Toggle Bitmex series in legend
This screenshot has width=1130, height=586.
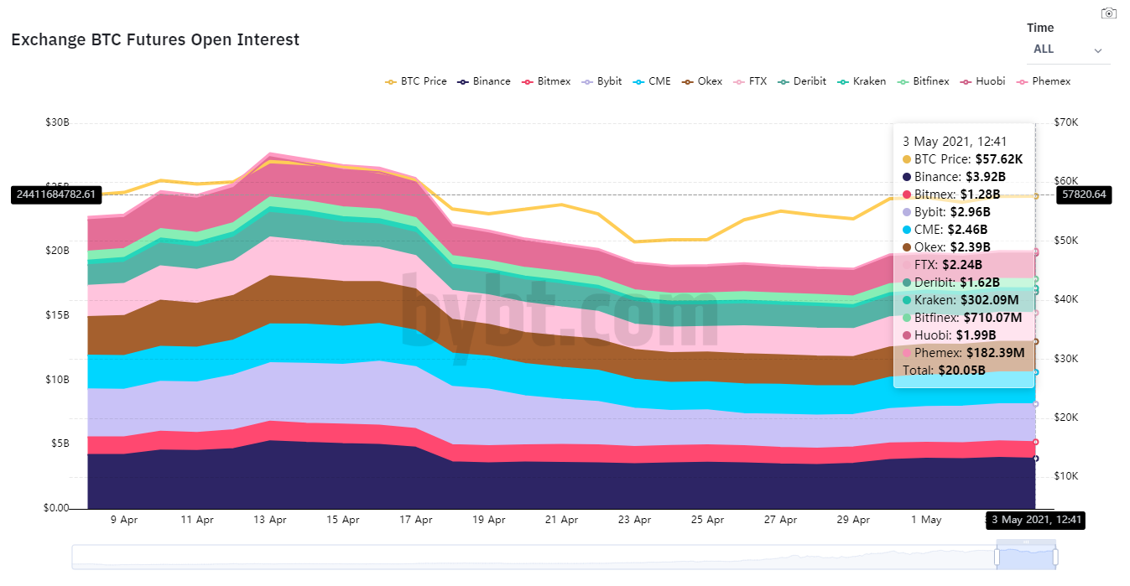coord(546,81)
